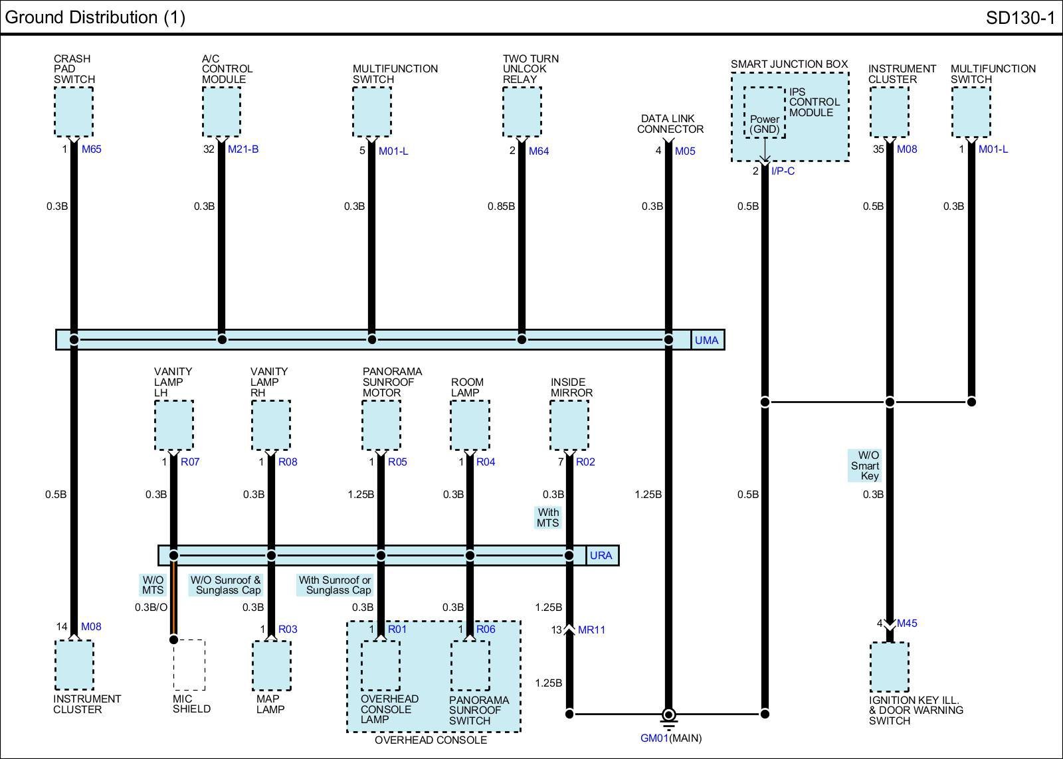Click the Map Lamp component box
1063x759 pixels.
pos(271,665)
